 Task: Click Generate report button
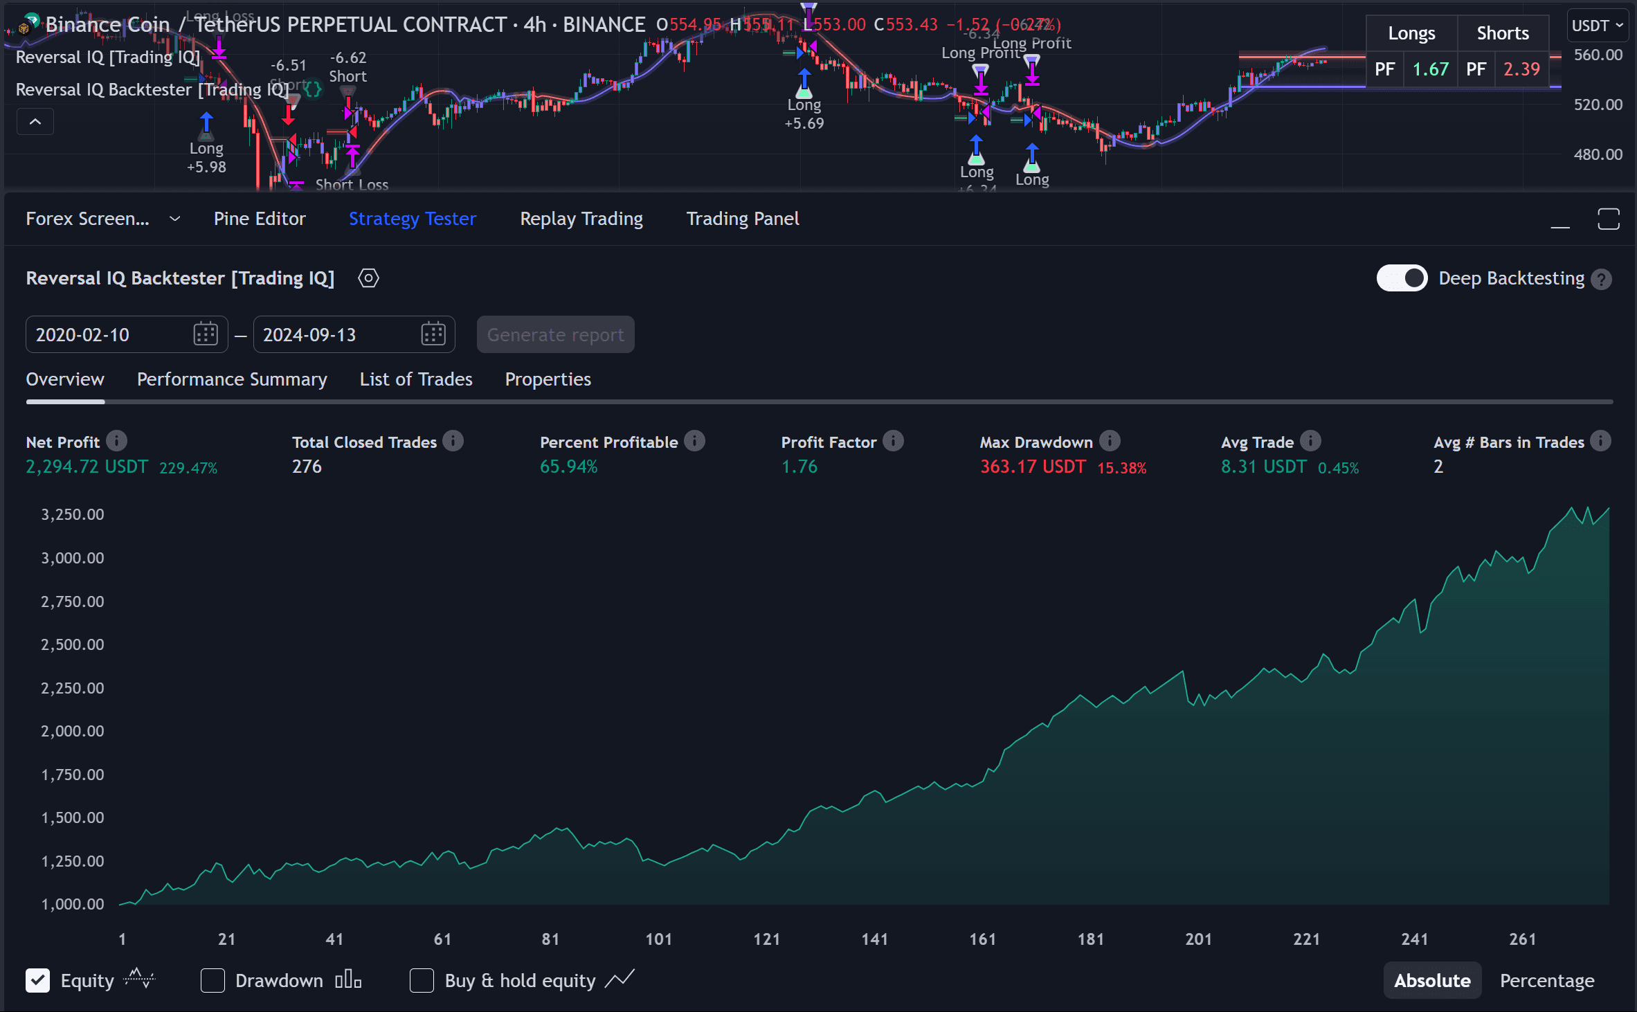tap(556, 334)
